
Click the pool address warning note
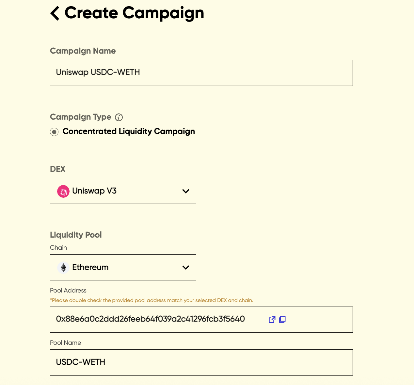(151, 300)
